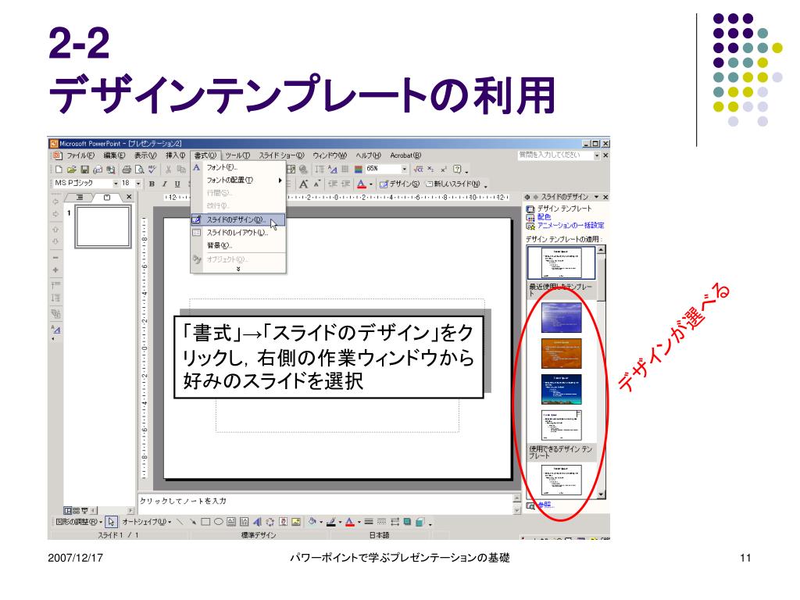Click the Help question mark icon
This screenshot has height=600, width=800.
point(457,169)
